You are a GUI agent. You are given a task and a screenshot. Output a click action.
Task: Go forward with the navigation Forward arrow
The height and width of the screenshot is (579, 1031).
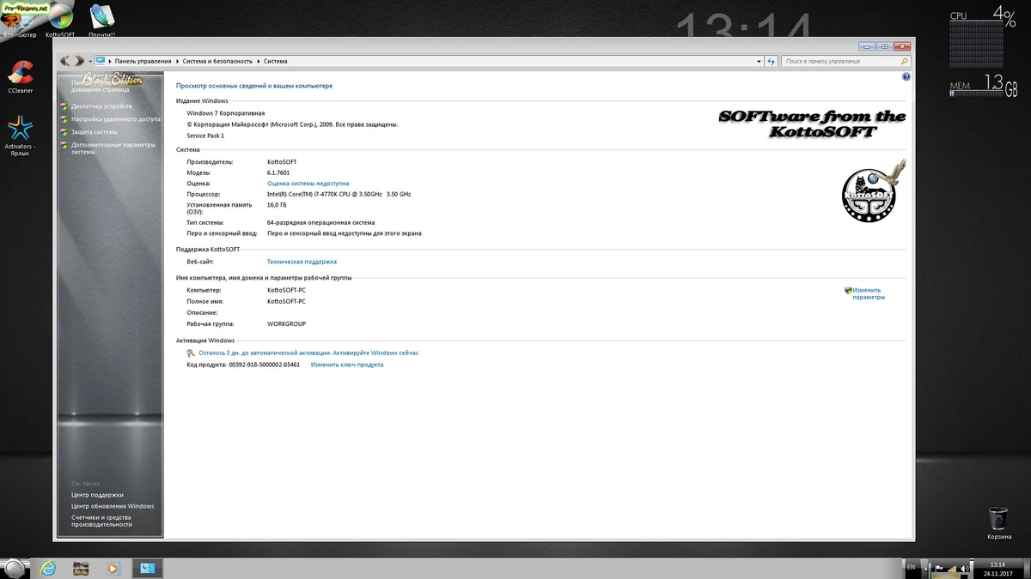tap(79, 61)
